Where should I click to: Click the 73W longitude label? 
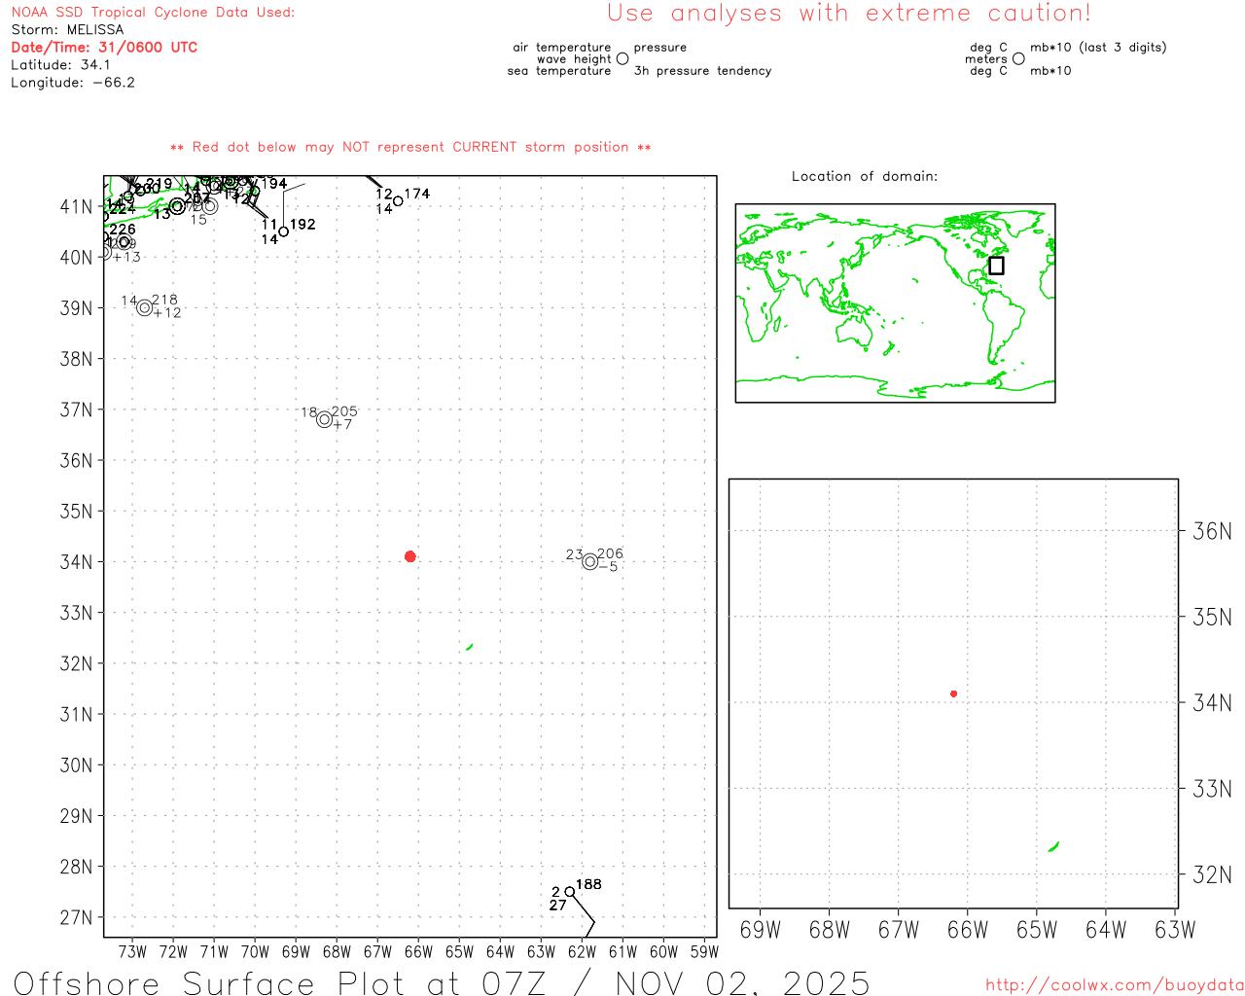point(132,951)
